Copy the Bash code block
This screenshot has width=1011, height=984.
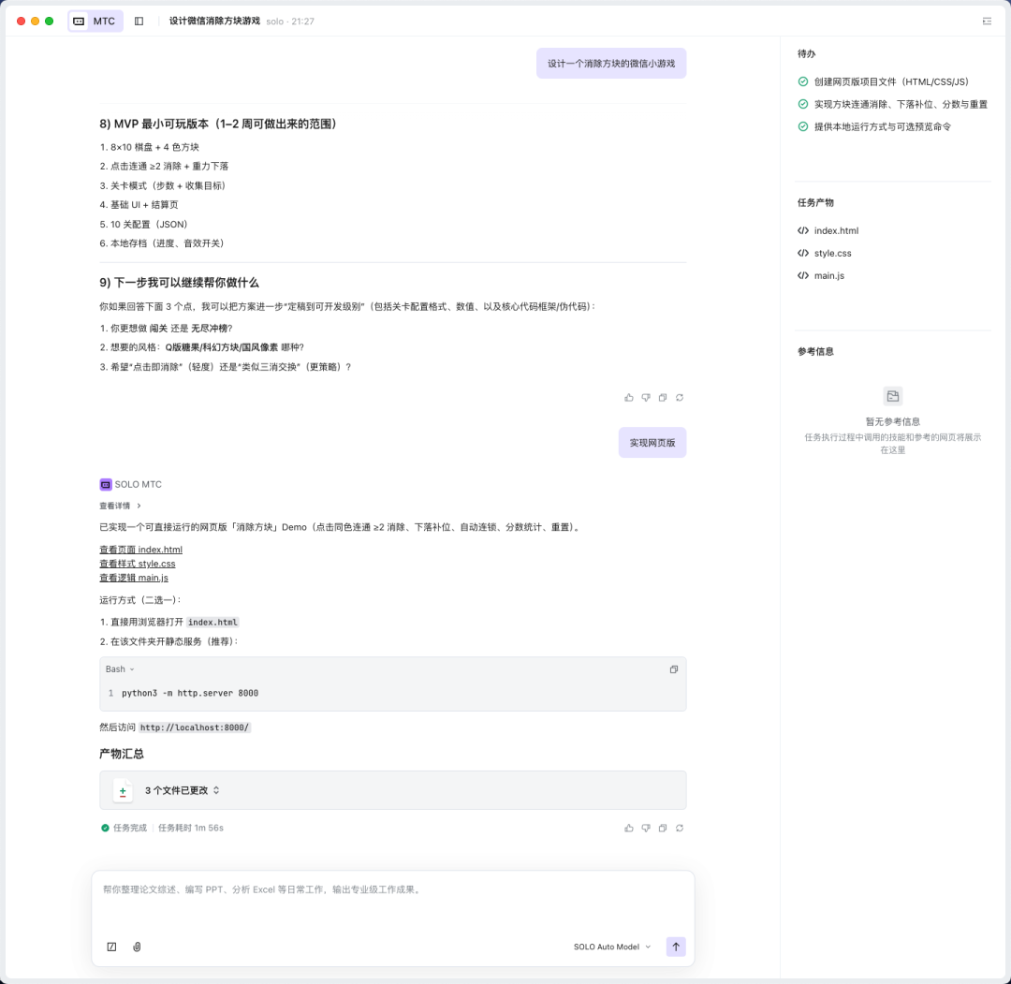(674, 669)
